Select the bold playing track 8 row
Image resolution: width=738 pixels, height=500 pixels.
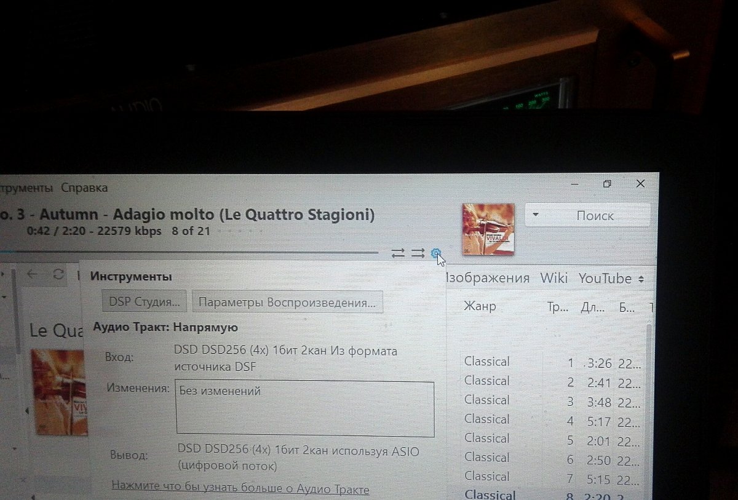(552, 494)
